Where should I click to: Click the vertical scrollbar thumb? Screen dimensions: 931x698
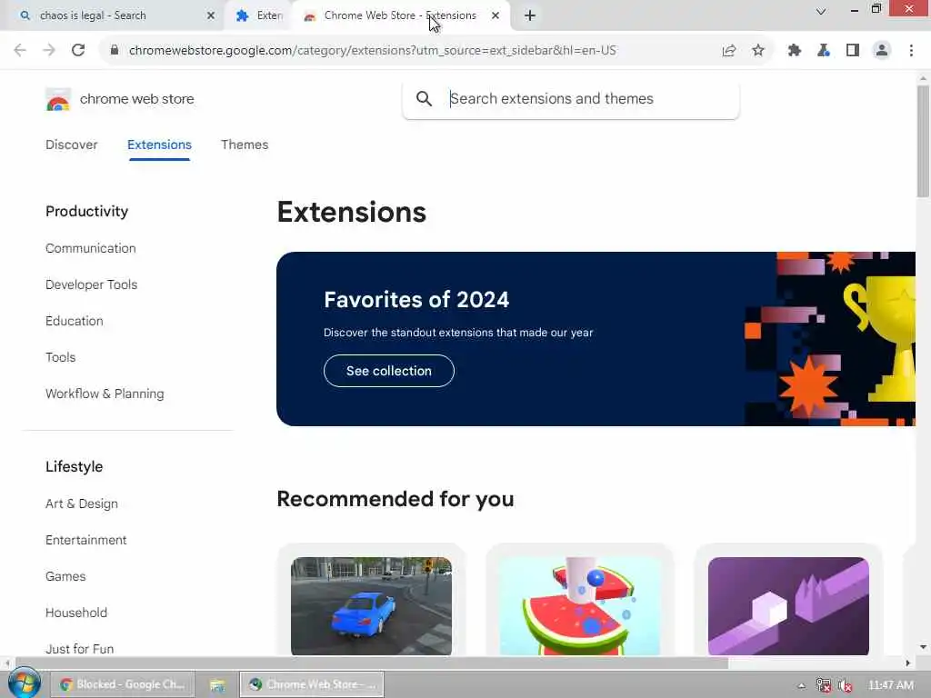(923, 141)
